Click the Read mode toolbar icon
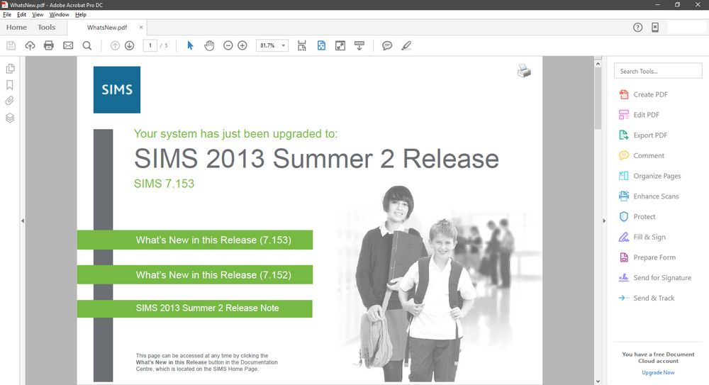The image size is (709, 385). [x=359, y=45]
